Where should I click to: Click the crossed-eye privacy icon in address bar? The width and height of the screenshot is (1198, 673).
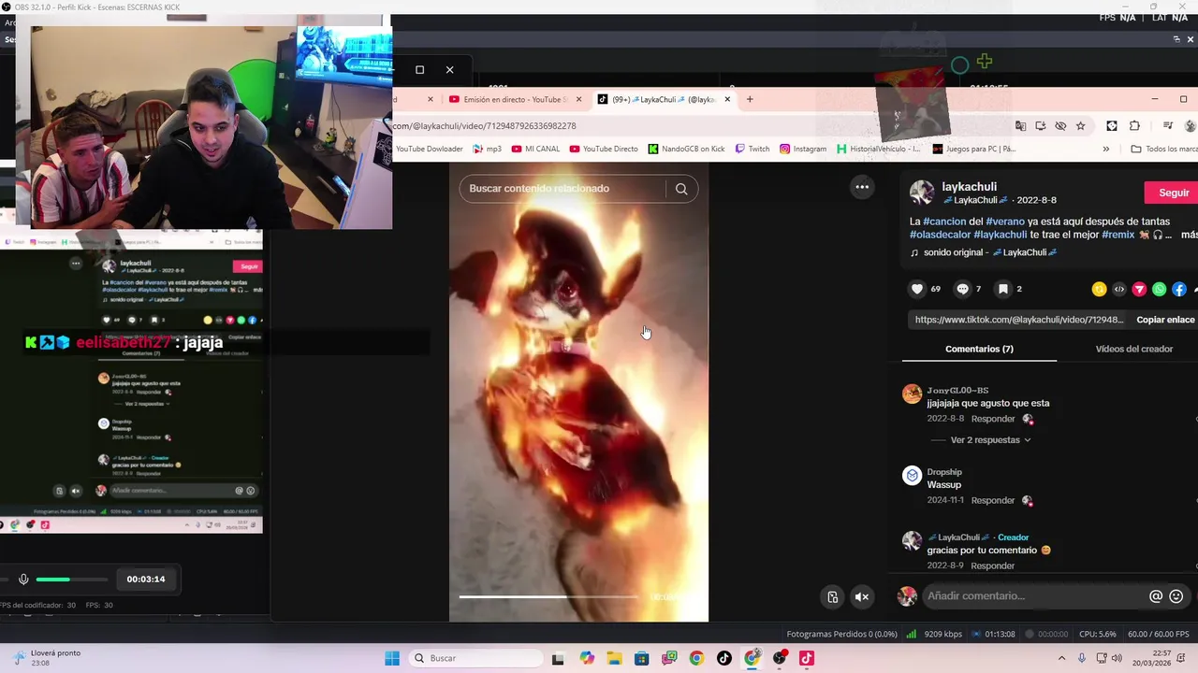coord(1060,125)
